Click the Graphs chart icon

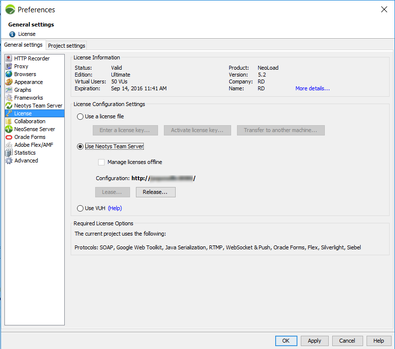coord(9,90)
